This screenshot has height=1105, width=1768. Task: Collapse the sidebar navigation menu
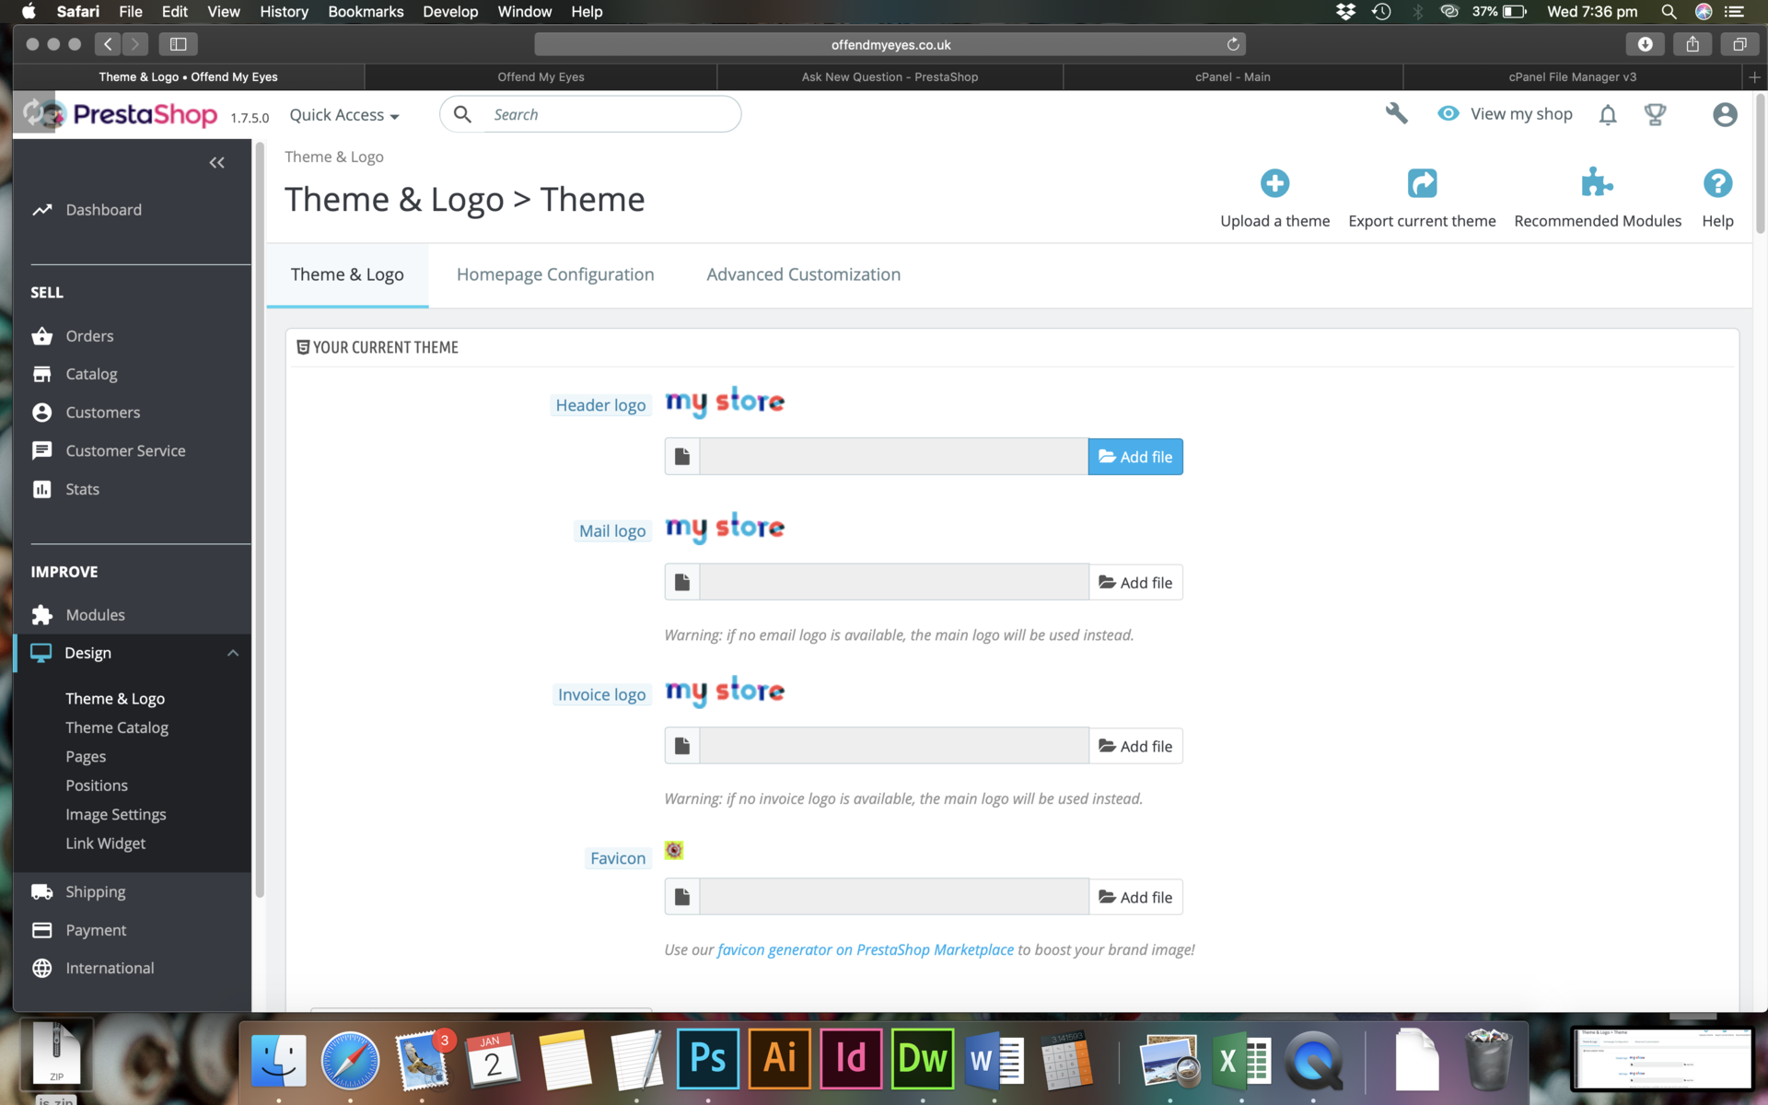[x=216, y=163]
